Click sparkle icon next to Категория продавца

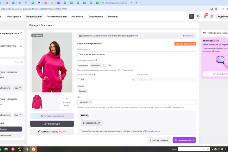click(96, 60)
